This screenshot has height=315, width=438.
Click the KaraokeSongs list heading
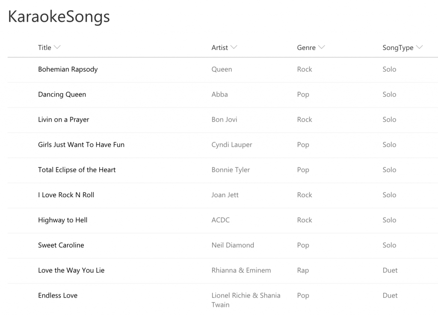[x=59, y=17]
